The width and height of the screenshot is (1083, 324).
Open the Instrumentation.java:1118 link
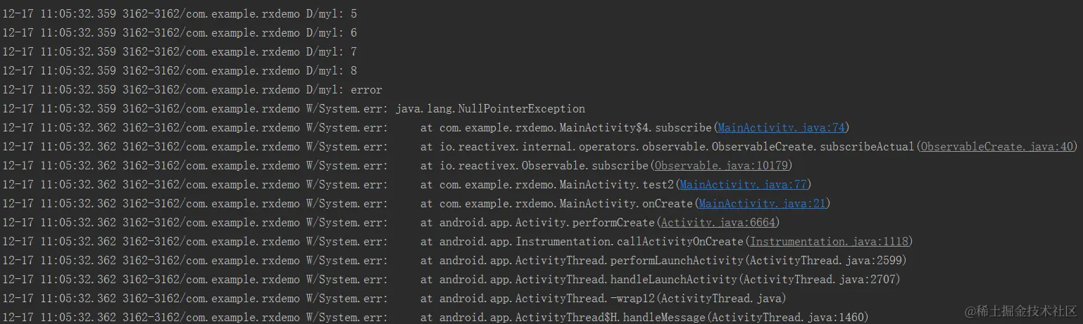click(x=828, y=242)
